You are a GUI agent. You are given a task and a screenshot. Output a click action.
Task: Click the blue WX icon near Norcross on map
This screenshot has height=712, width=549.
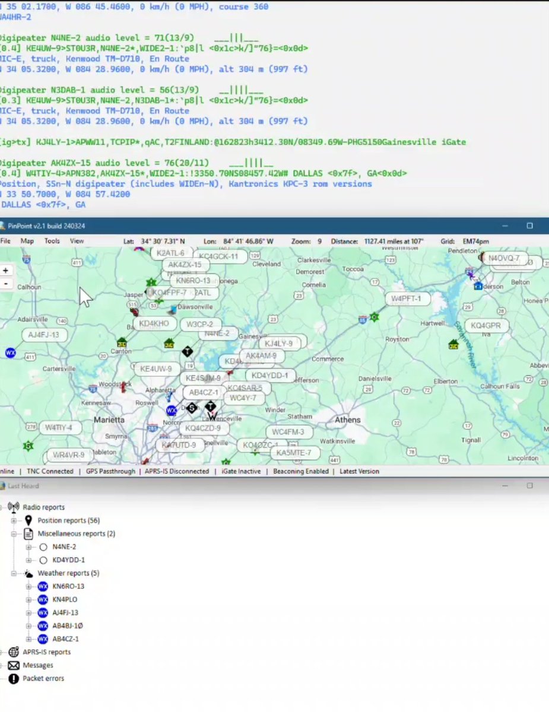pyautogui.click(x=172, y=411)
